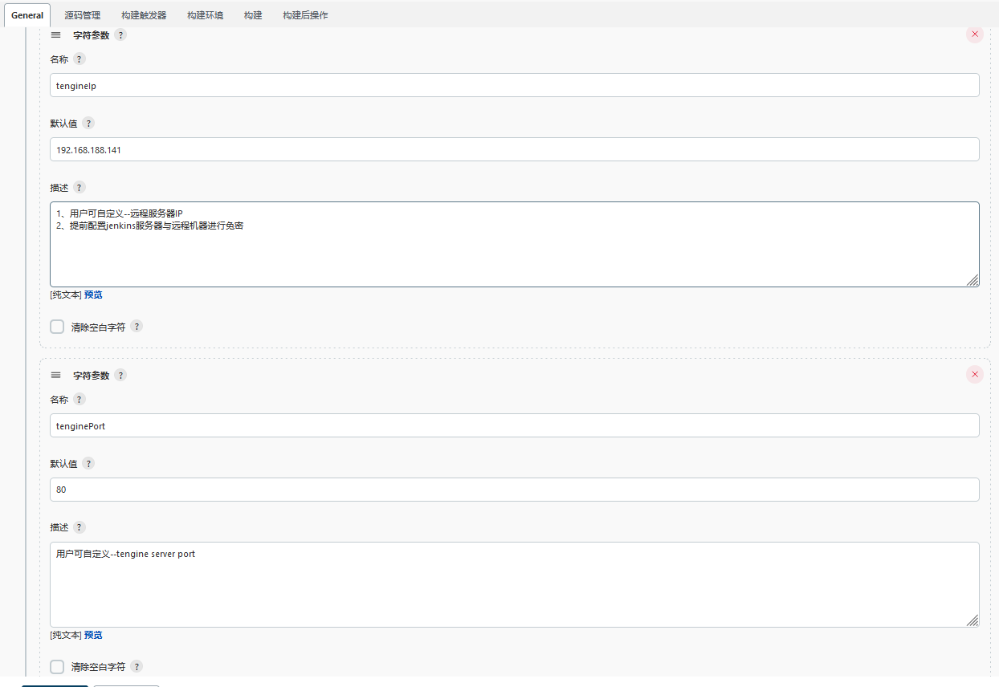Viewport: 999px width, 687px height.
Task: Preview the tengineIp description via 预览
Action: click(x=93, y=295)
